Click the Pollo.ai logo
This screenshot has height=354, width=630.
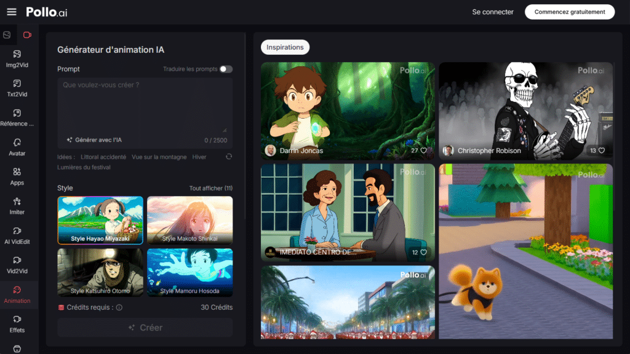[47, 12]
